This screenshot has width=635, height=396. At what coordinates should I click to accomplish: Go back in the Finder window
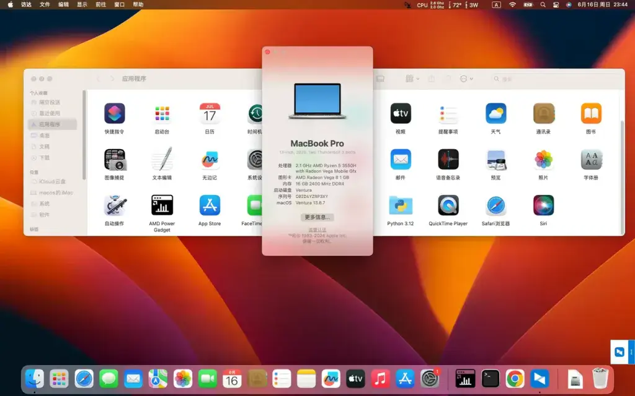click(x=98, y=79)
